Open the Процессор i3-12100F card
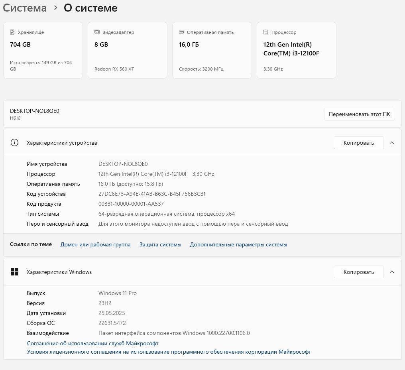Image resolution: width=405 pixels, height=370 pixels. [297, 50]
